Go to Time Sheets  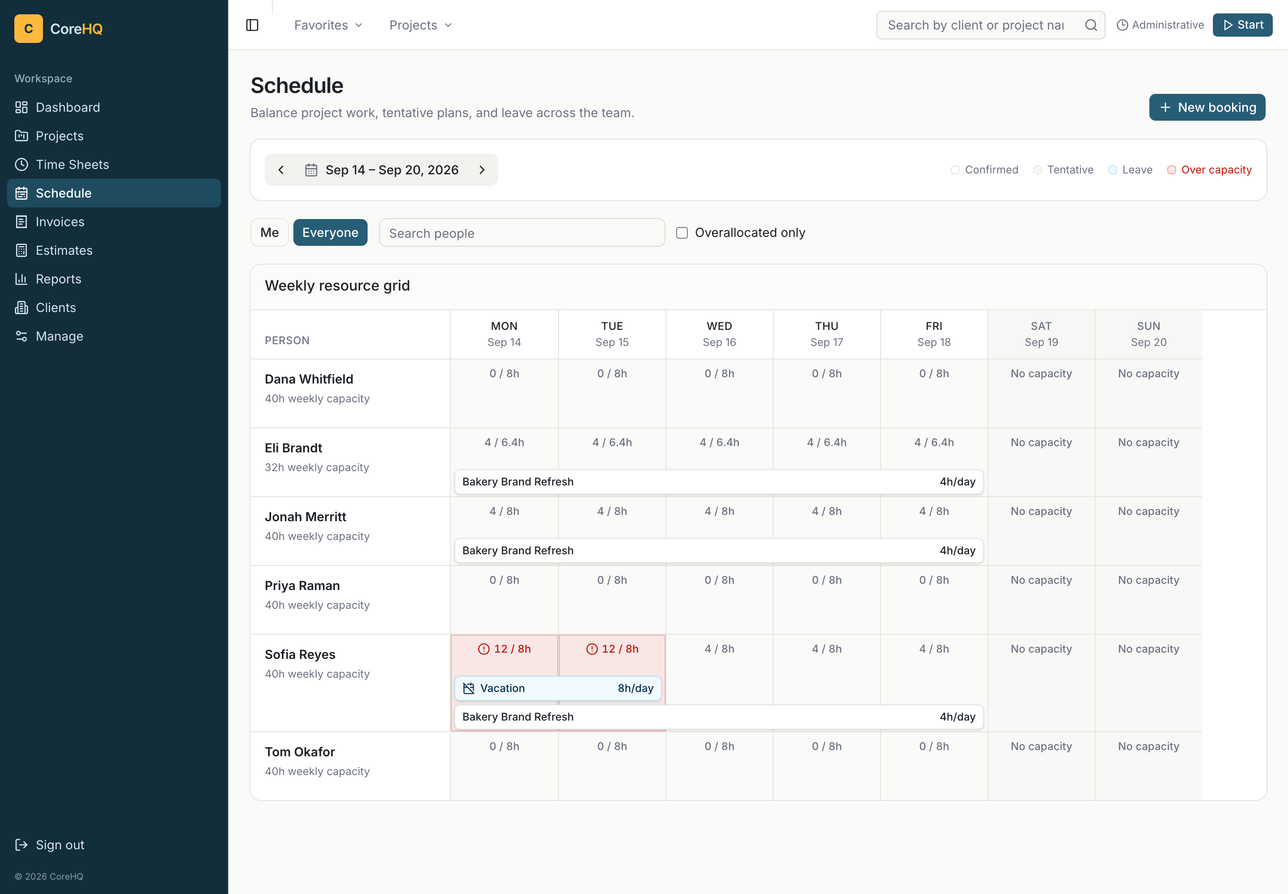pos(114,164)
